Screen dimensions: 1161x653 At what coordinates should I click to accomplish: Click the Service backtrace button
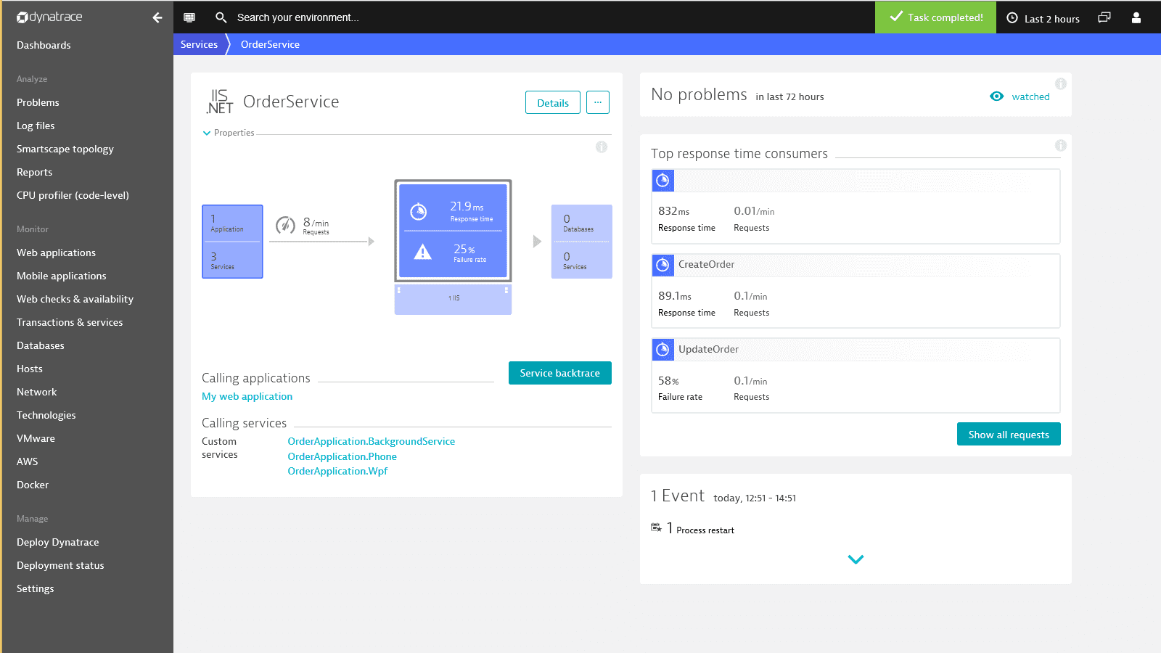pos(559,373)
